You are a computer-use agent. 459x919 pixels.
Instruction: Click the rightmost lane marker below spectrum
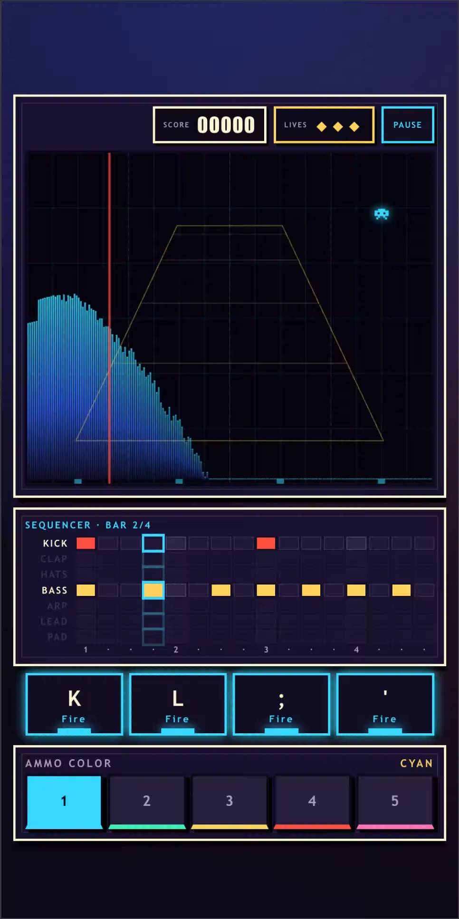381,481
